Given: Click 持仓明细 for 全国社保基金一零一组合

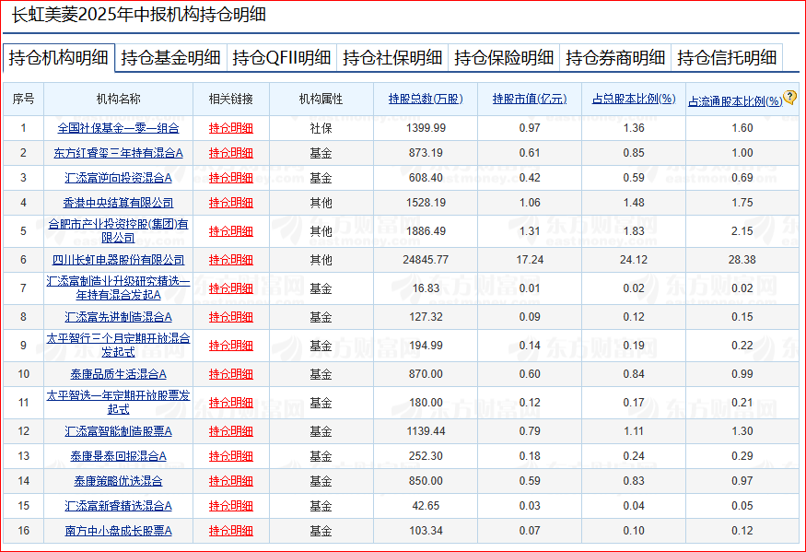Looking at the screenshot, I should pyautogui.click(x=231, y=128).
